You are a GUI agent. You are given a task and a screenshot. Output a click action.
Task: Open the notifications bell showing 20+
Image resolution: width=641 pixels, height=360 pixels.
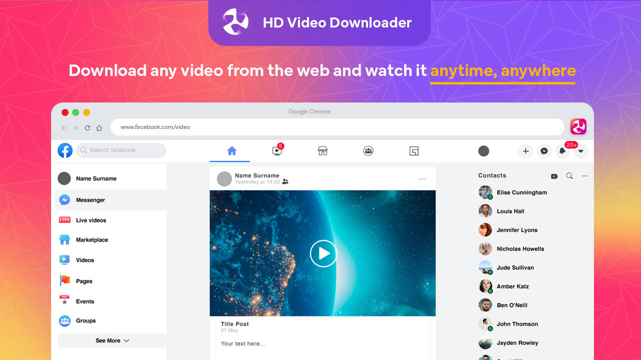[x=562, y=151]
